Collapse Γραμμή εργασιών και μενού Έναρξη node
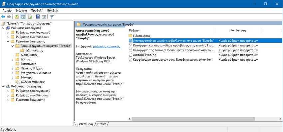This screenshot has width=283, height=132. coord(13,46)
